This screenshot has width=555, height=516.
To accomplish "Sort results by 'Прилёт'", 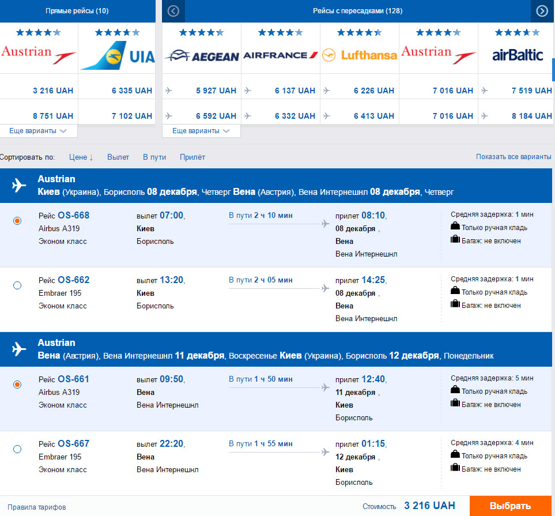I will (192, 157).
